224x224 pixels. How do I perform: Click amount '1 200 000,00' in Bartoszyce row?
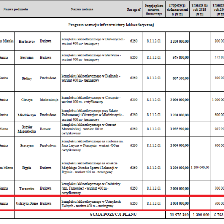pyautogui.click(x=179, y=41)
